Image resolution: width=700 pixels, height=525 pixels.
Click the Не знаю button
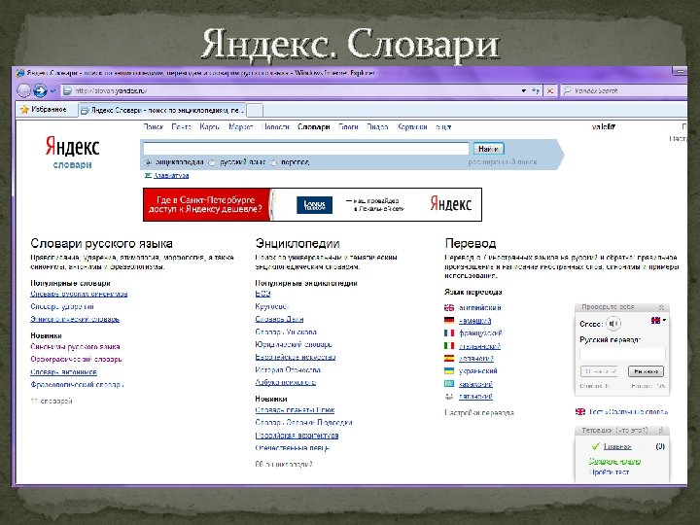click(x=646, y=371)
